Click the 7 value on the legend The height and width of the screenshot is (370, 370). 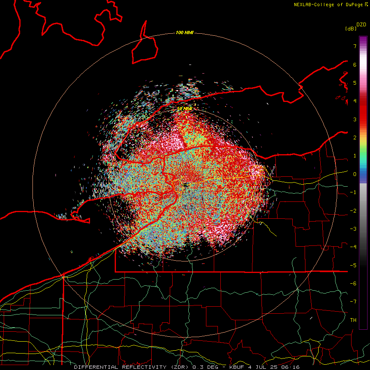pos(355,46)
